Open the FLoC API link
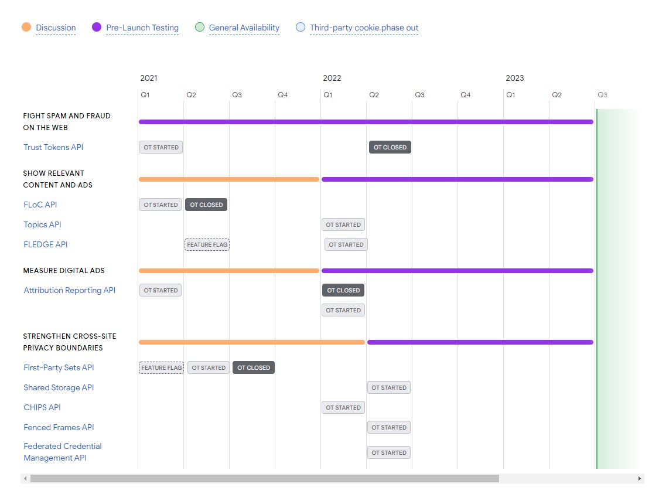The image size is (669, 504). [40, 205]
